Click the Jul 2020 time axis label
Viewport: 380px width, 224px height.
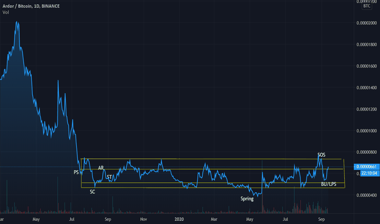[285, 220]
